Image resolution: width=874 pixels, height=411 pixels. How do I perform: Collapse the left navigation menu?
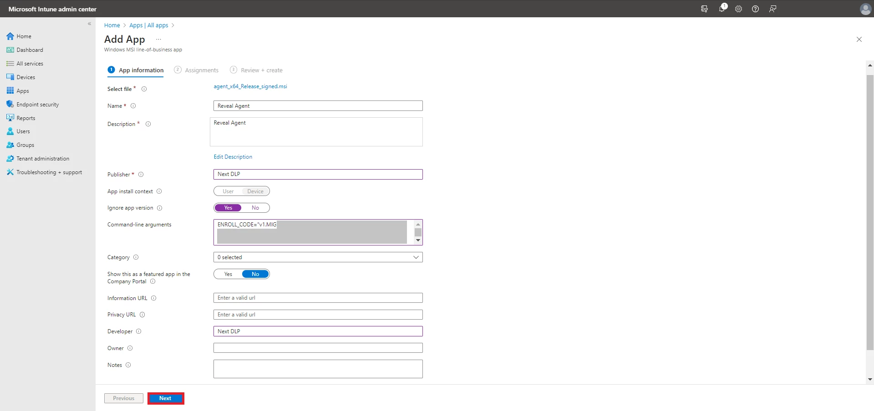89,24
